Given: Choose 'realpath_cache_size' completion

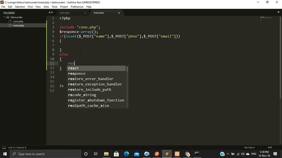Looking at the screenshot, I should coord(96,105).
